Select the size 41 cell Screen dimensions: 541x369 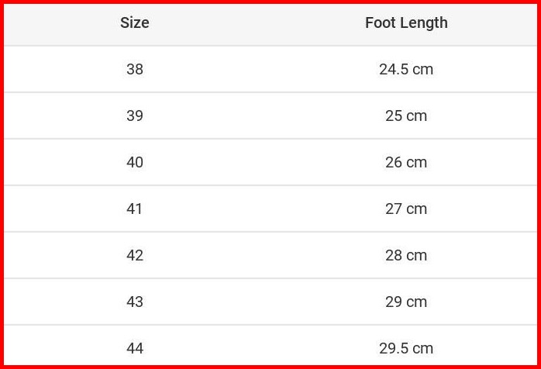click(135, 209)
